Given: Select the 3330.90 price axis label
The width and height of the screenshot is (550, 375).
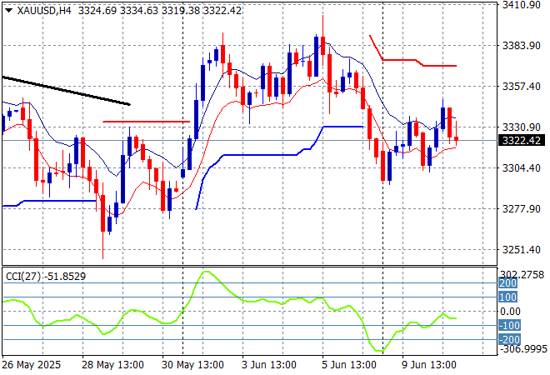Looking at the screenshot, I should click(521, 127).
